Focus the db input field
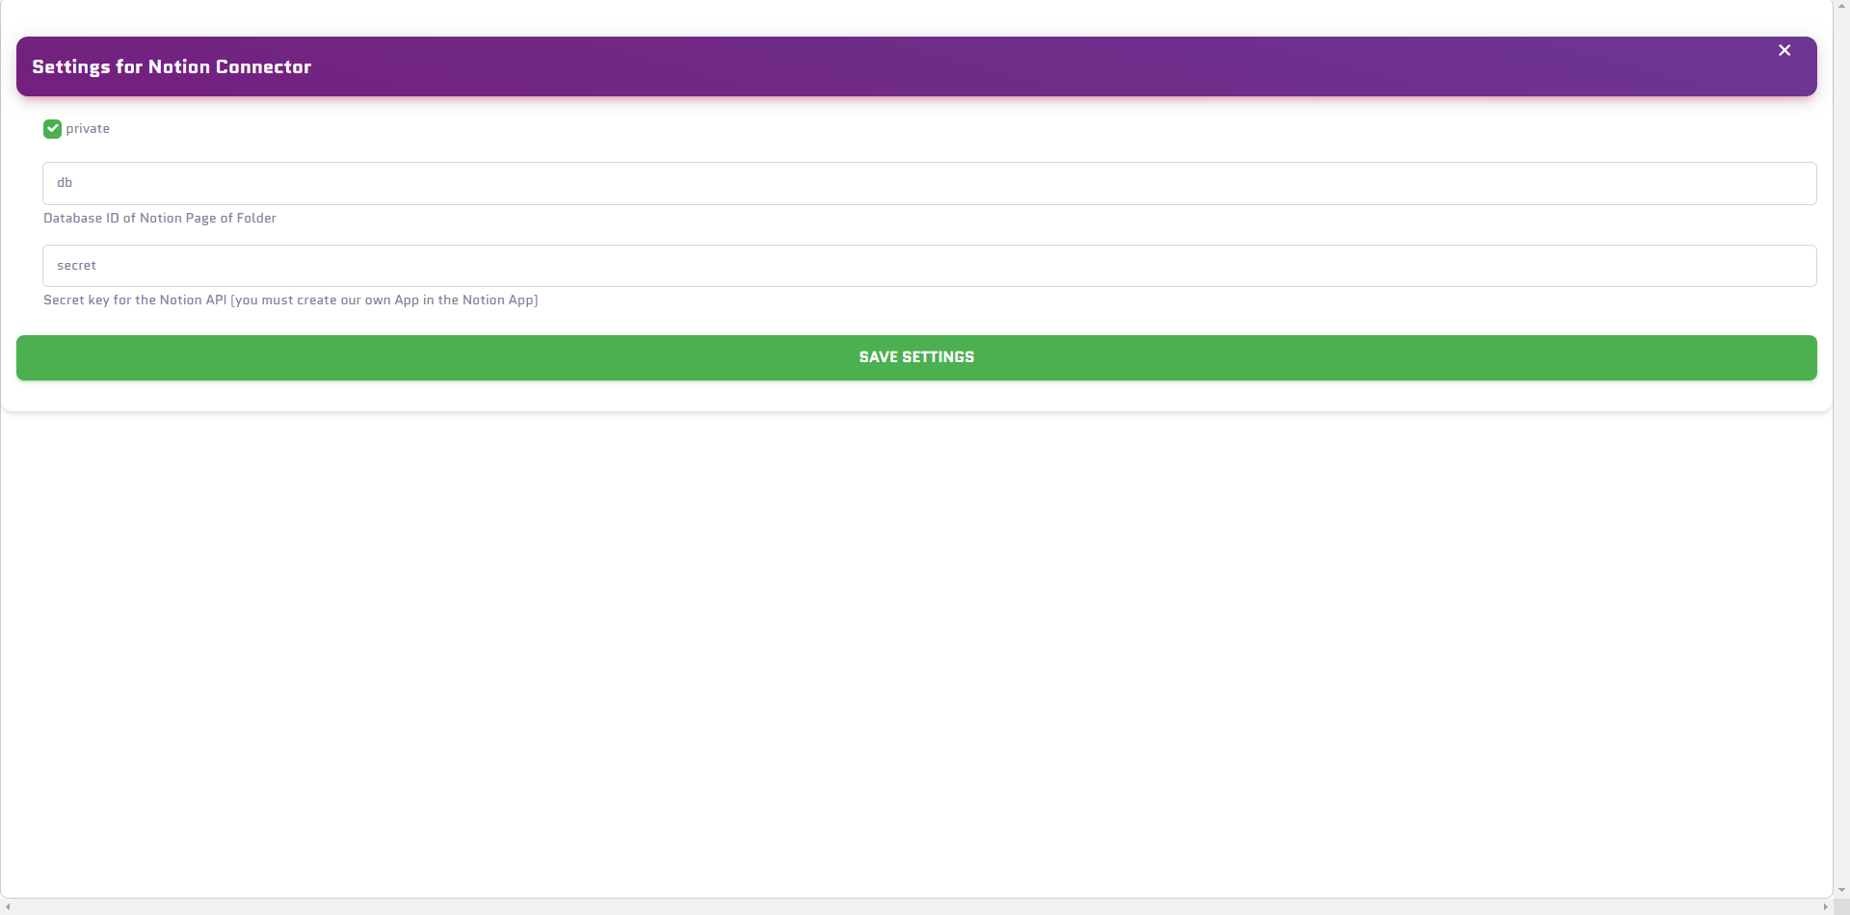 (x=929, y=183)
